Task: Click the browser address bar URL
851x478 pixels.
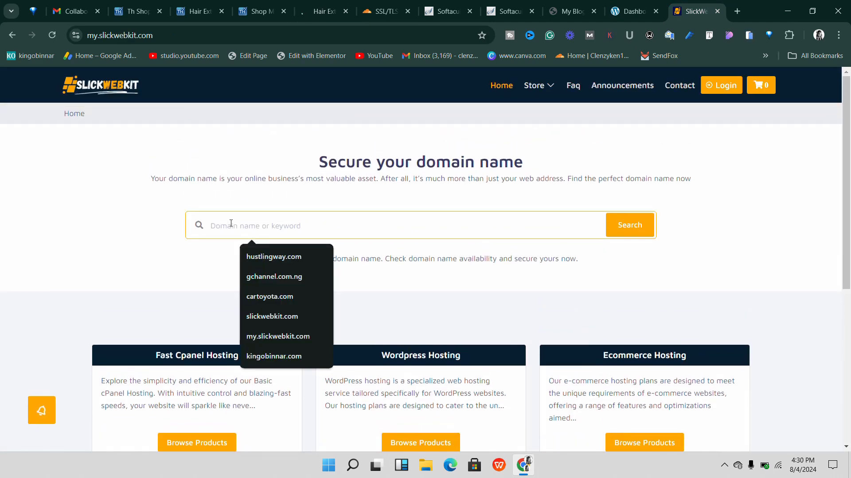Action: tap(120, 35)
